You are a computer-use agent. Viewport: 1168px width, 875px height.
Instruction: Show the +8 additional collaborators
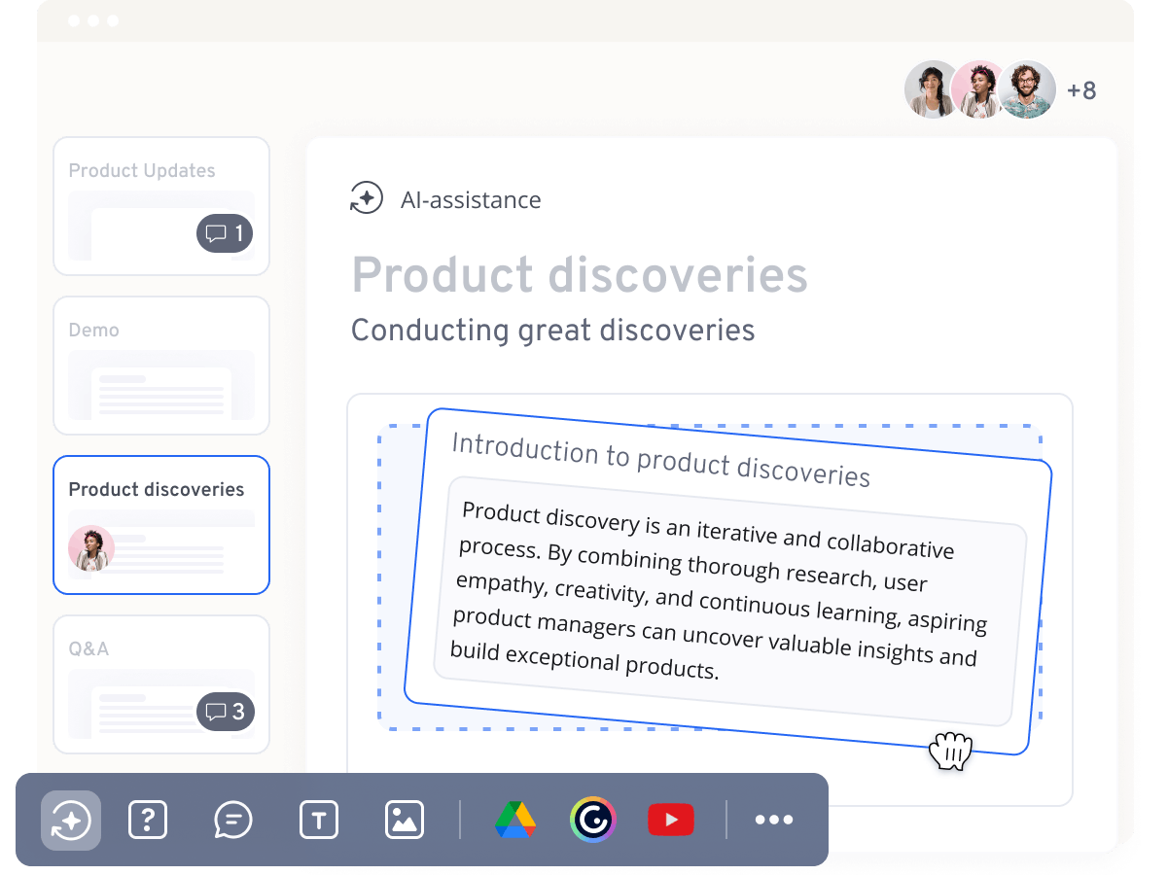pyautogui.click(x=1081, y=90)
